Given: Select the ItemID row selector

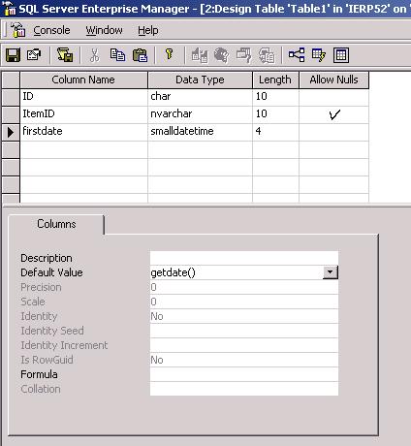Looking at the screenshot, I should [x=11, y=114].
